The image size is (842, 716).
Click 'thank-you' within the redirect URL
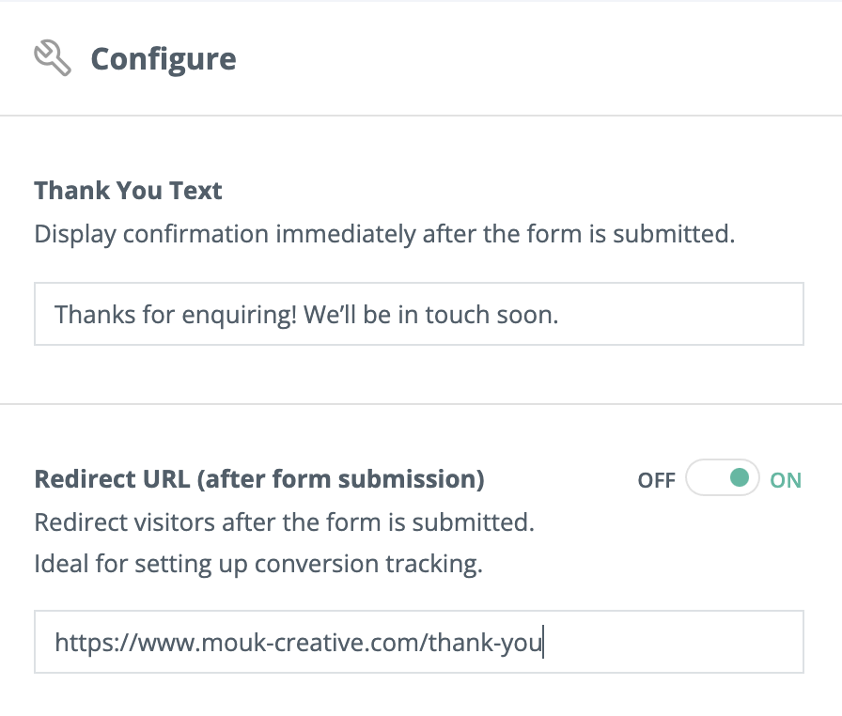point(486,643)
